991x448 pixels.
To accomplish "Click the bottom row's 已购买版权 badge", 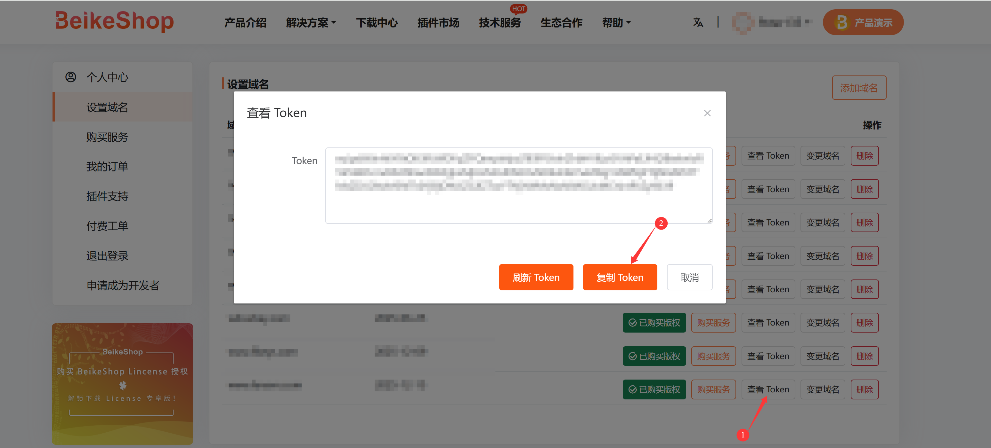I will pos(654,389).
